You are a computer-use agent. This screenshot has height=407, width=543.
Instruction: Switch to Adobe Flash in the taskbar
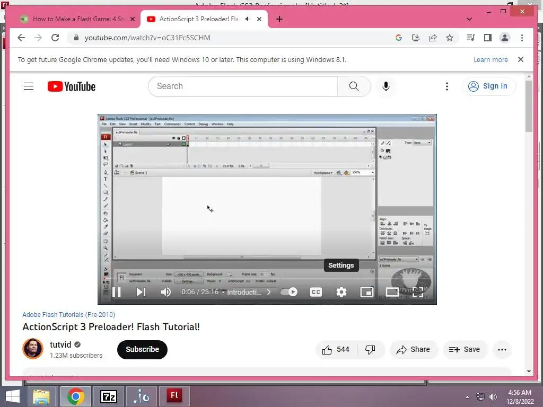[x=174, y=396]
